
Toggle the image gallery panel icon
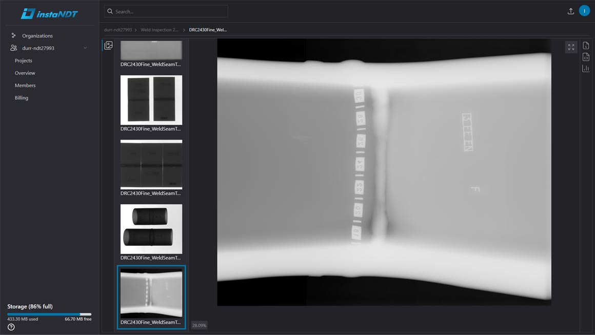(108, 46)
